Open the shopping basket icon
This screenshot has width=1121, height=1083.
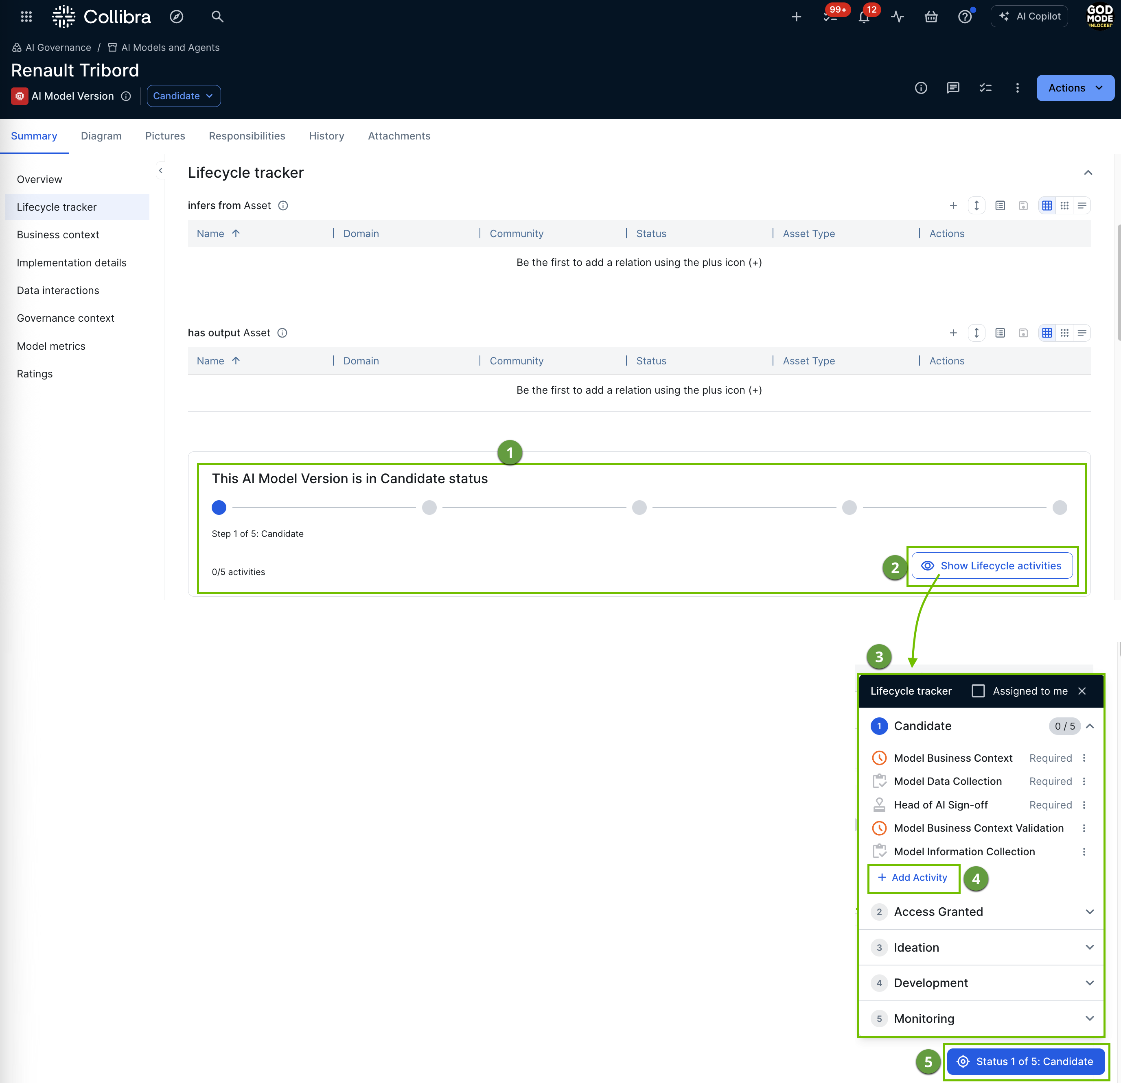[931, 17]
